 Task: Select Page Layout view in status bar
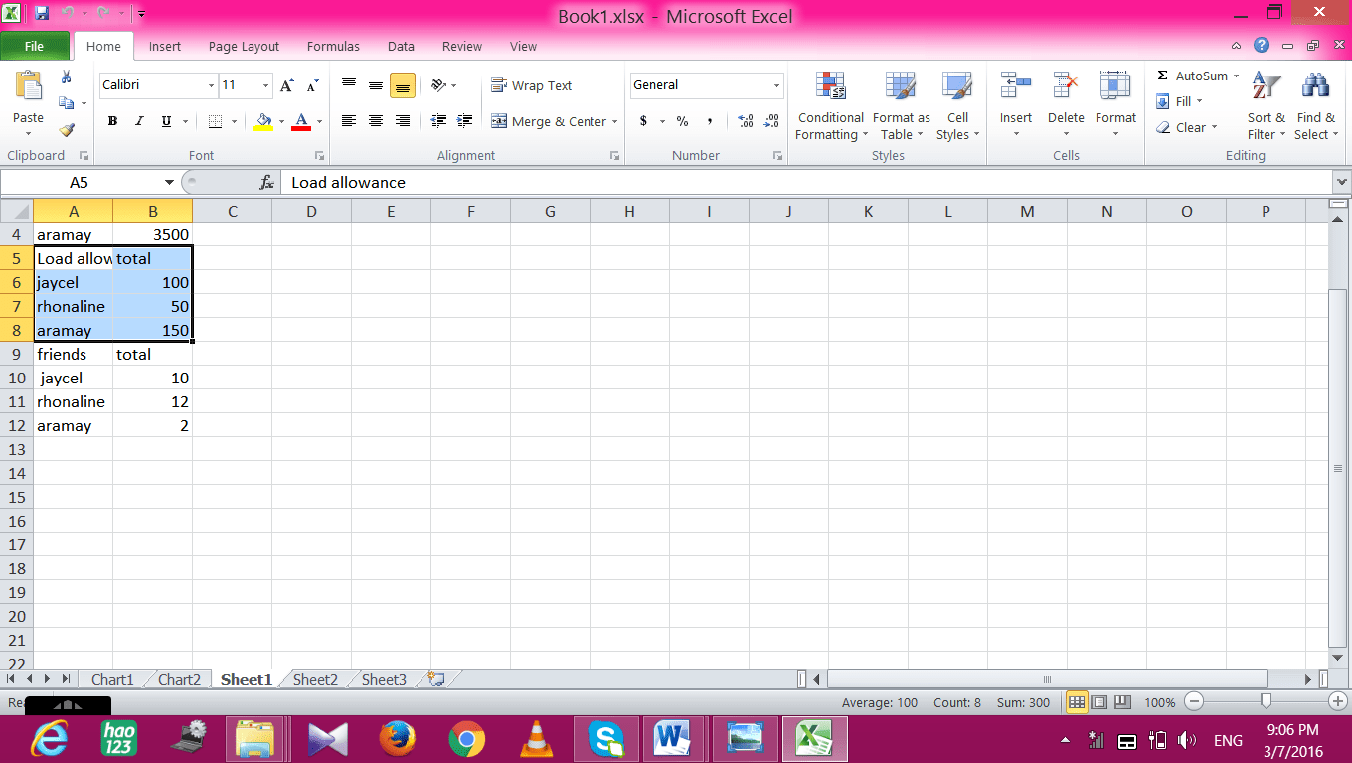pyautogui.click(x=1099, y=702)
